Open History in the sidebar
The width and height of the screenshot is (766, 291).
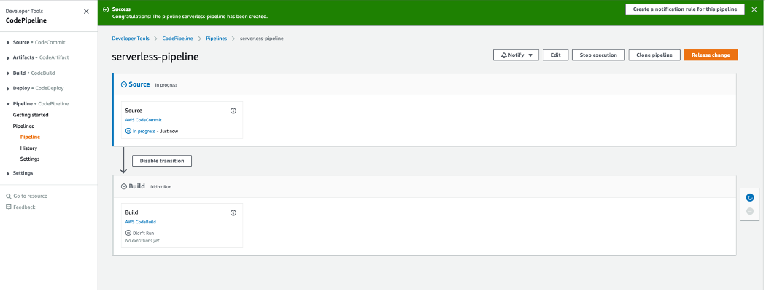[x=29, y=148]
